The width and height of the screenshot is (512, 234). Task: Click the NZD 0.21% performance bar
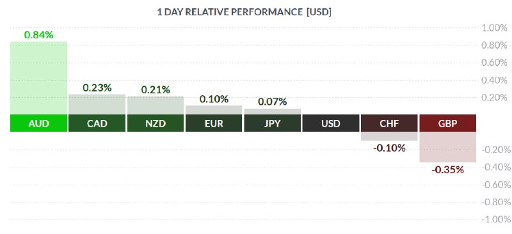tap(156, 105)
